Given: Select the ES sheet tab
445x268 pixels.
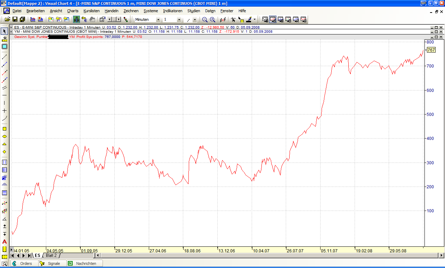Looking at the screenshot, I should click(37, 255).
